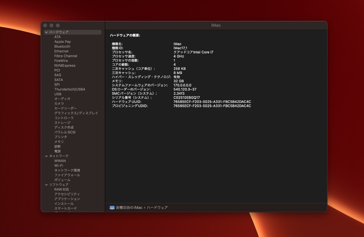Click 岩橋功治のiMac in the path bar
364x237 pixels.
129,208
